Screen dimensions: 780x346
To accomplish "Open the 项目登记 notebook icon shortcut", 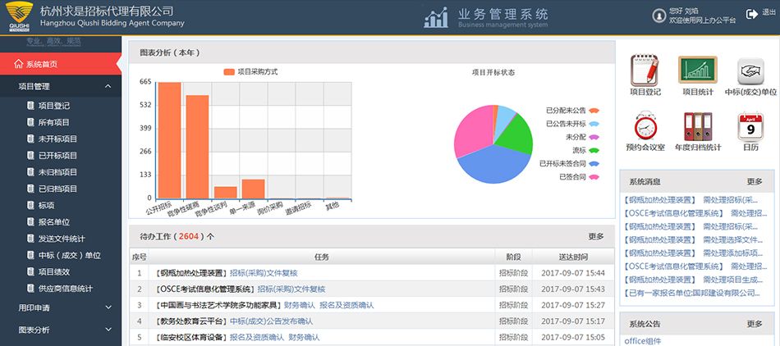I will (645, 71).
